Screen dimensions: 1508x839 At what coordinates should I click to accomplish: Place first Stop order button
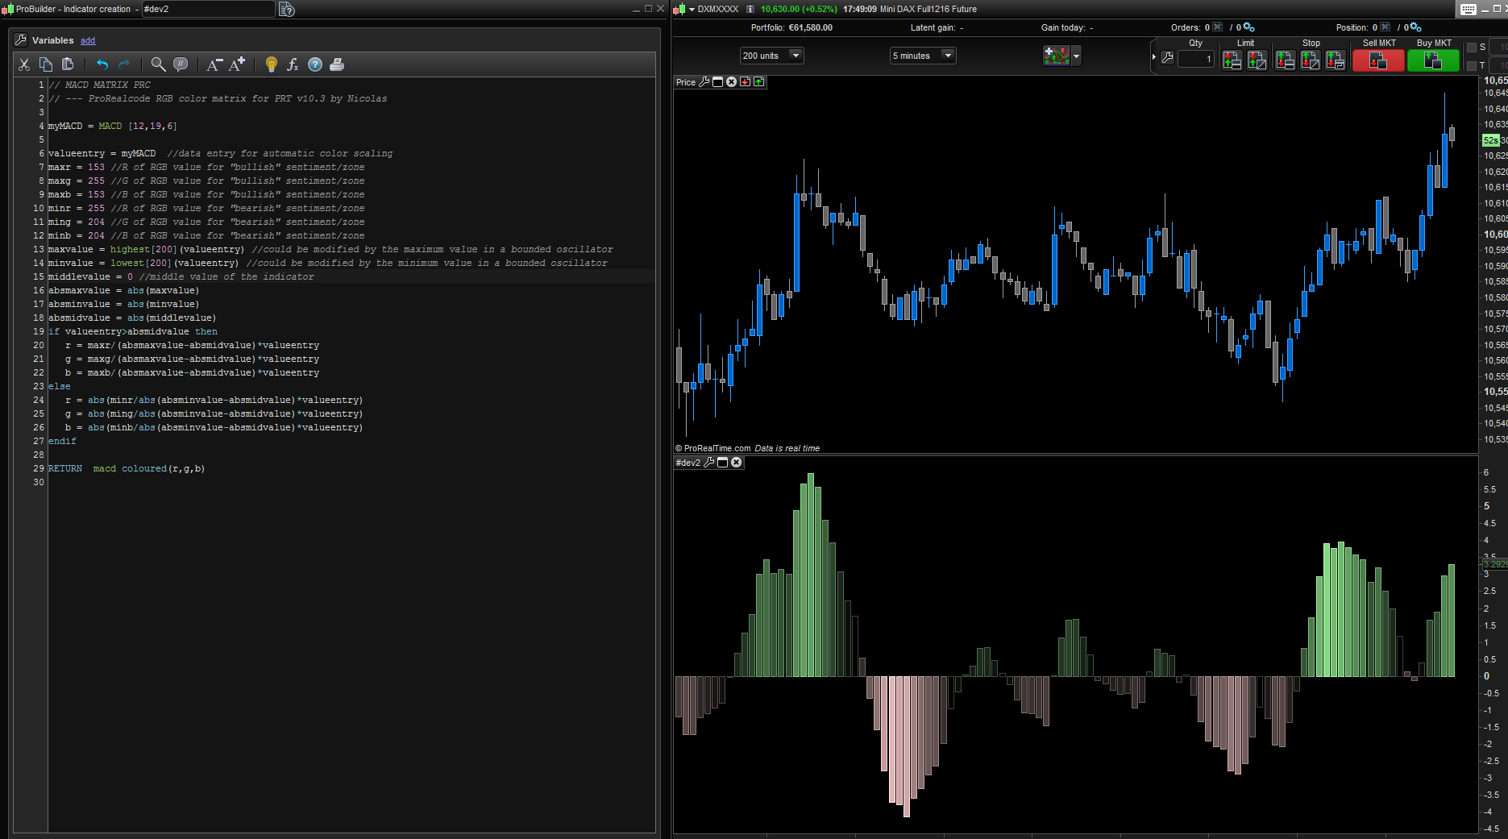pos(1285,60)
